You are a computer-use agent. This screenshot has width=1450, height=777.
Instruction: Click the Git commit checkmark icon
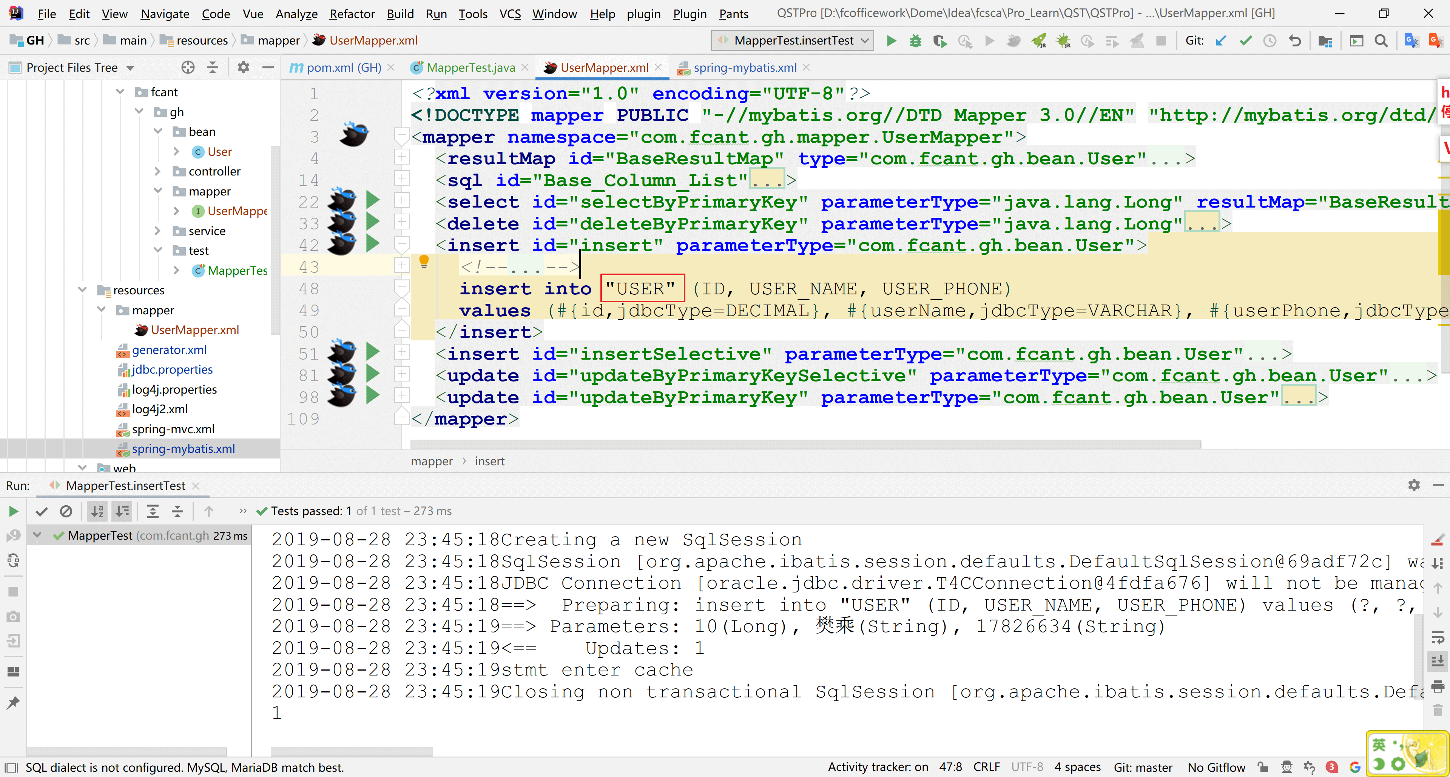click(1246, 40)
